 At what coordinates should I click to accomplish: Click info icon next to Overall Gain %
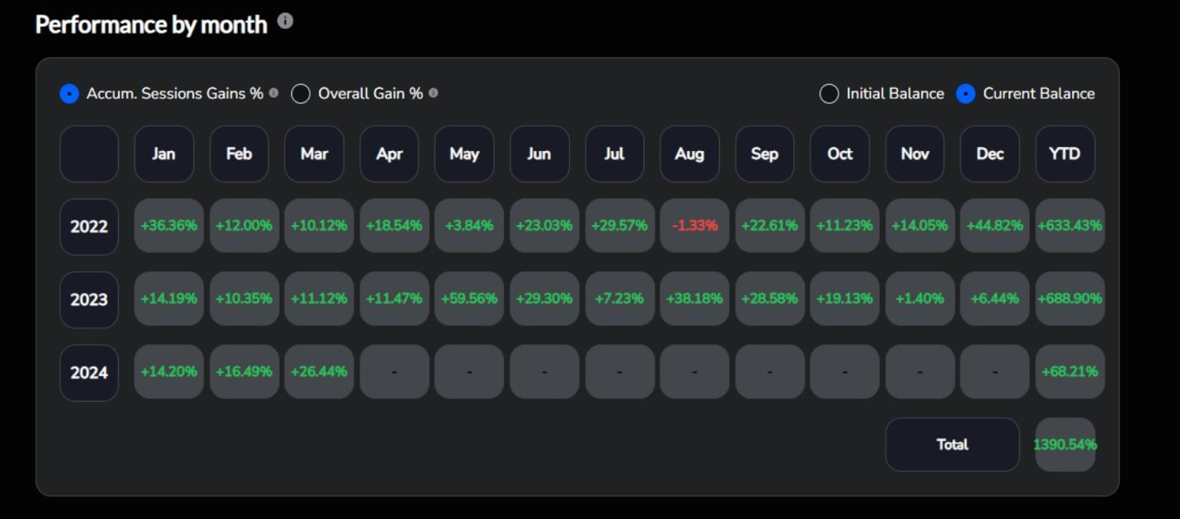[433, 93]
